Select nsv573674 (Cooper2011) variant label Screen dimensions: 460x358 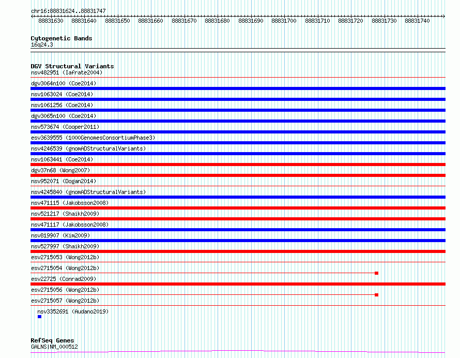point(65,127)
